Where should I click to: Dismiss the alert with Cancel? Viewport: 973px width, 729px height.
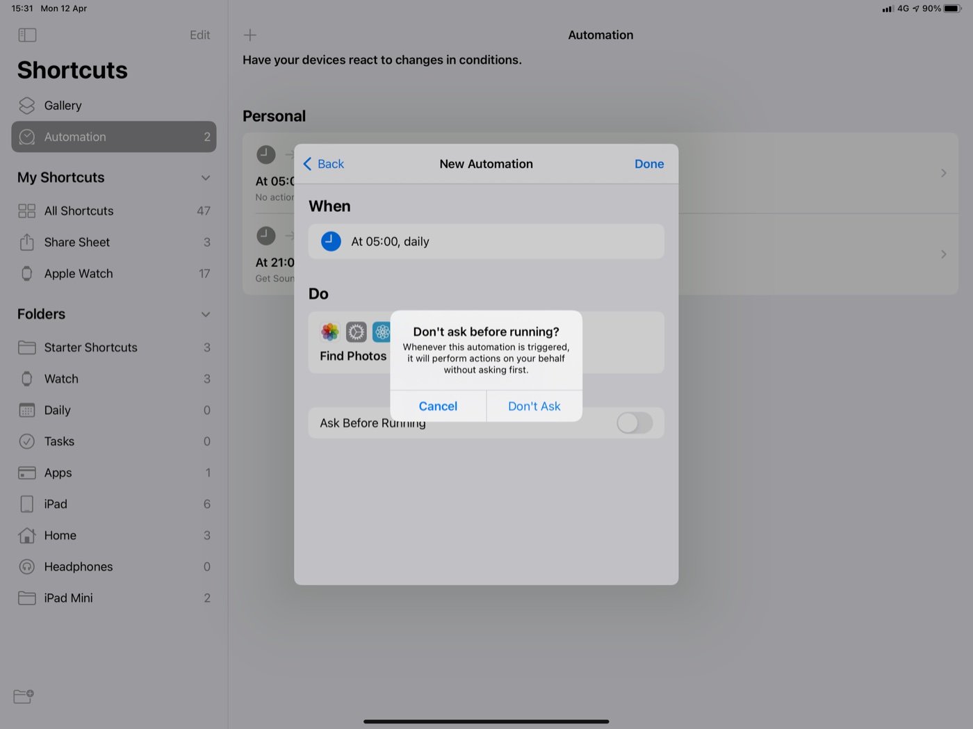click(438, 406)
